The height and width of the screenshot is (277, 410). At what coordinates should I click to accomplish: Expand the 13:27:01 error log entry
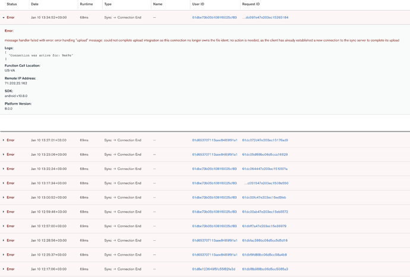click(4, 140)
